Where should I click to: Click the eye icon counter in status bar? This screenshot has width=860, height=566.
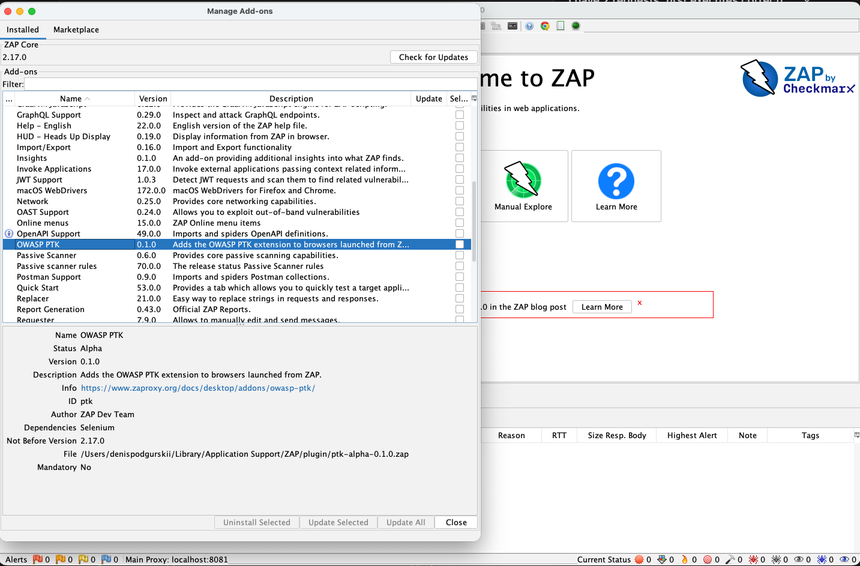tap(799, 559)
